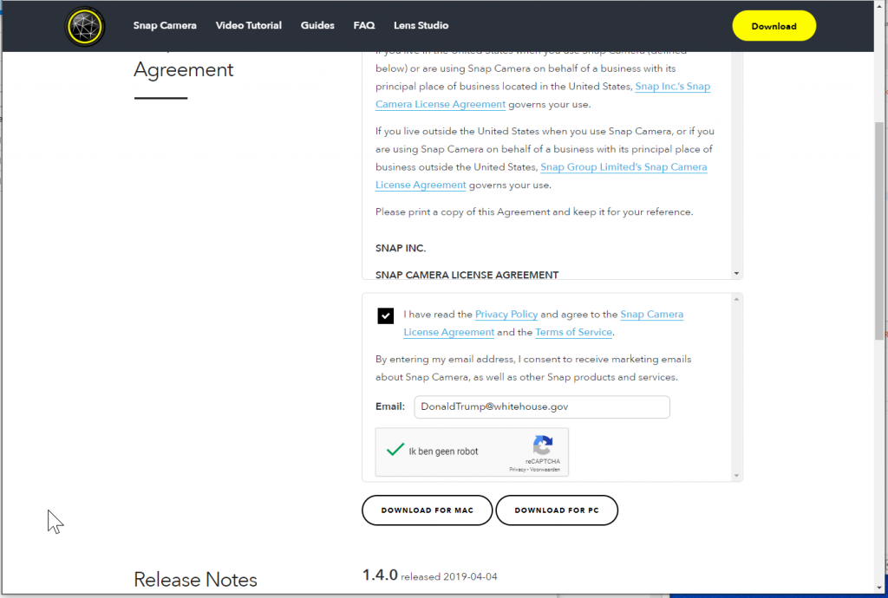Screen dimensions: 888x598
Task: Click the reCAPTCHA logo icon
Action: (x=543, y=445)
